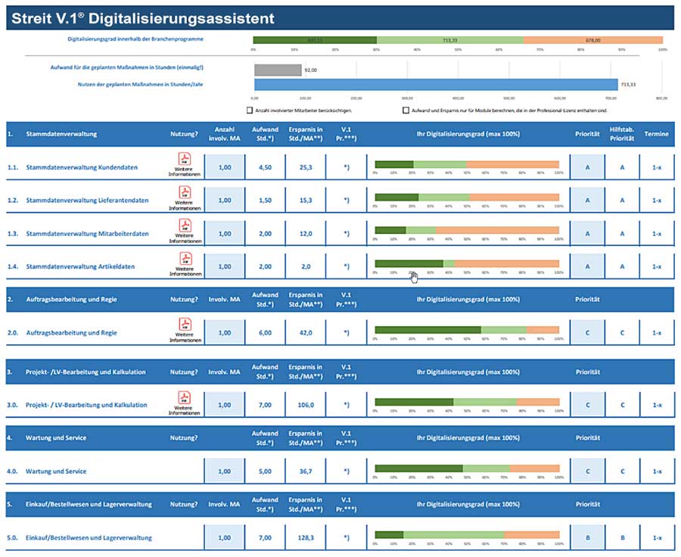681x557 pixels.
Task: Tick the 'Aufwand und Ersparnis nur für Module' checkbox
Action: [406, 110]
